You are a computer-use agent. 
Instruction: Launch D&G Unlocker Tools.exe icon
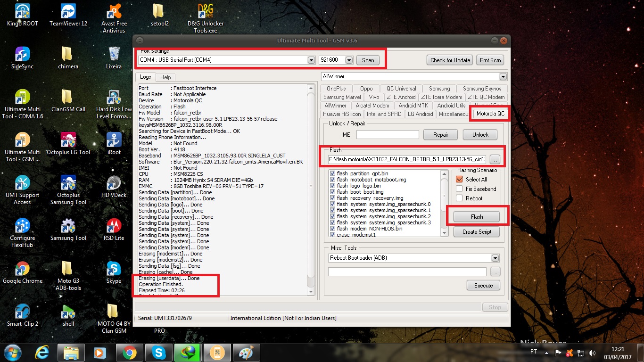click(x=206, y=18)
